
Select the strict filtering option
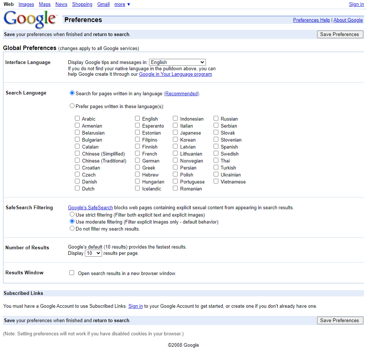point(72,214)
